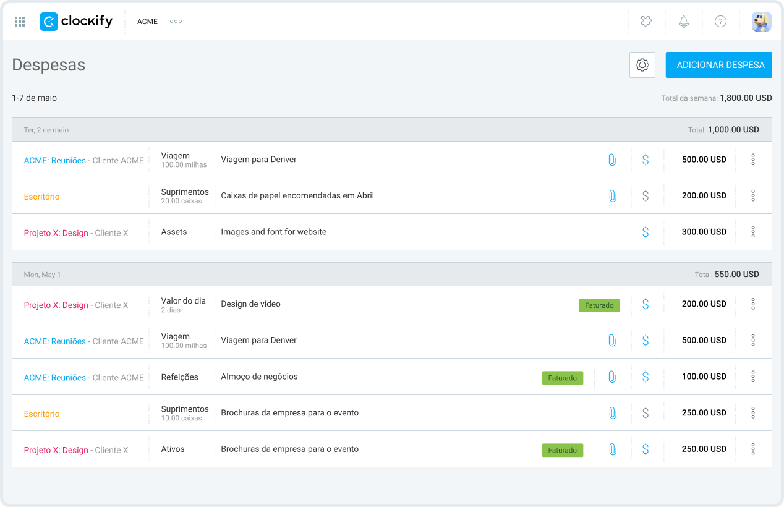Click Faturado badge on Design de vídeo
This screenshot has height=507, width=784.
pos(599,305)
